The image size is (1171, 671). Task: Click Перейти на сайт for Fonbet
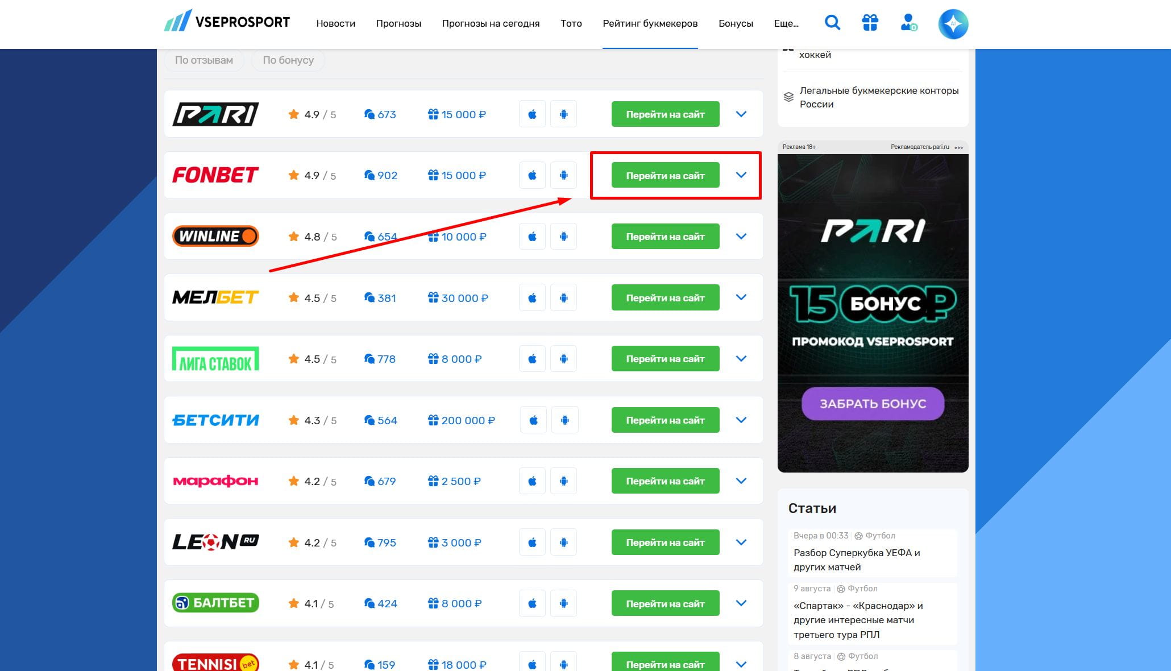(x=665, y=175)
